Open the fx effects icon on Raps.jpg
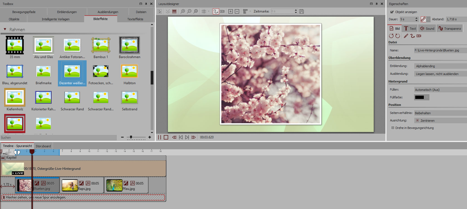This screenshot has width=467, height=209. [x=88, y=183]
